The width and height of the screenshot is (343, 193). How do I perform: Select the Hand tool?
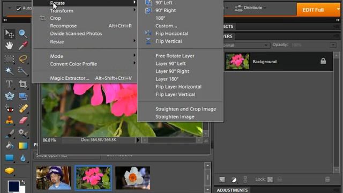point(10,46)
